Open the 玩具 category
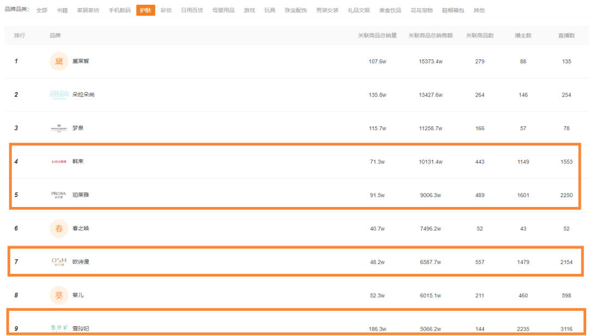The width and height of the screenshot is (589, 336). (270, 10)
